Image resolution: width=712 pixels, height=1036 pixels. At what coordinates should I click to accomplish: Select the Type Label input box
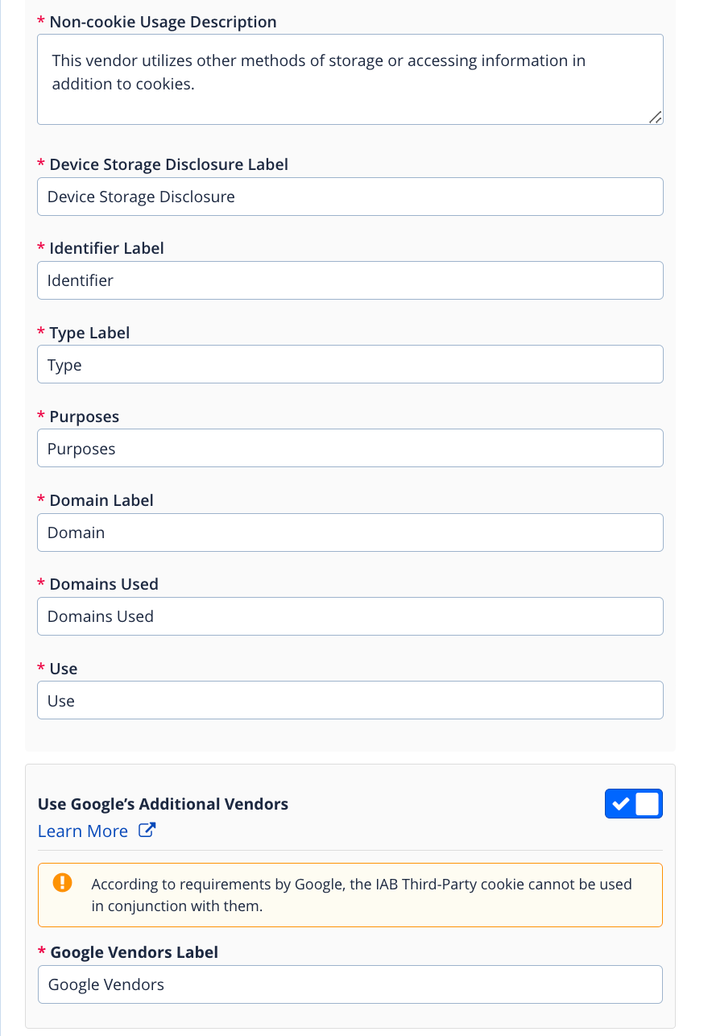350,365
